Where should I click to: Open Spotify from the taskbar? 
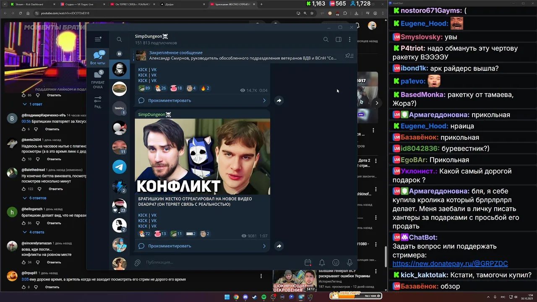click(264, 297)
